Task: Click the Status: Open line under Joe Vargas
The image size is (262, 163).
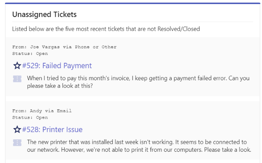Action: pyautogui.click(x=30, y=54)
